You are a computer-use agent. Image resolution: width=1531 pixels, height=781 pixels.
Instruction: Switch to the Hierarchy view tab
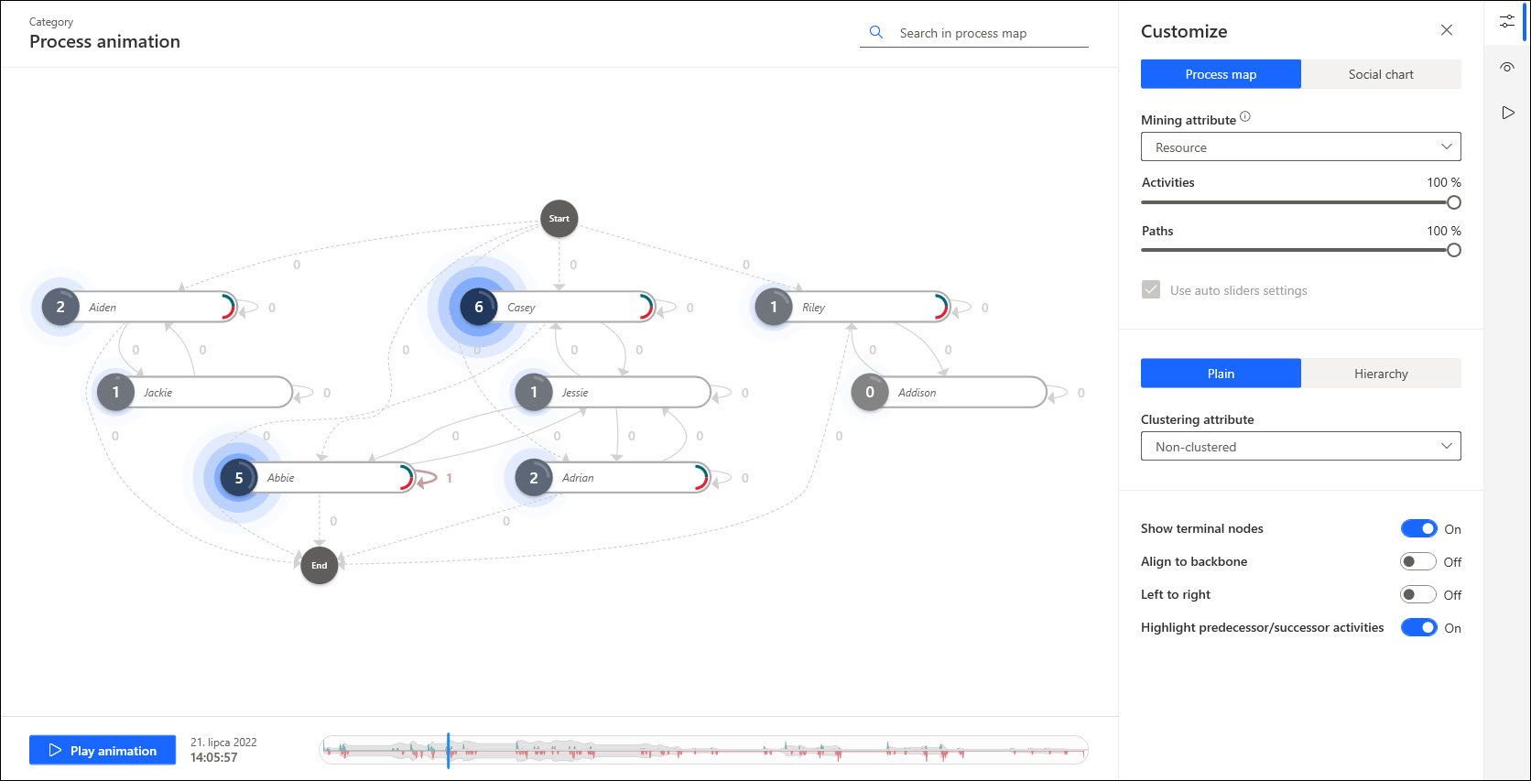point(1380,374)
